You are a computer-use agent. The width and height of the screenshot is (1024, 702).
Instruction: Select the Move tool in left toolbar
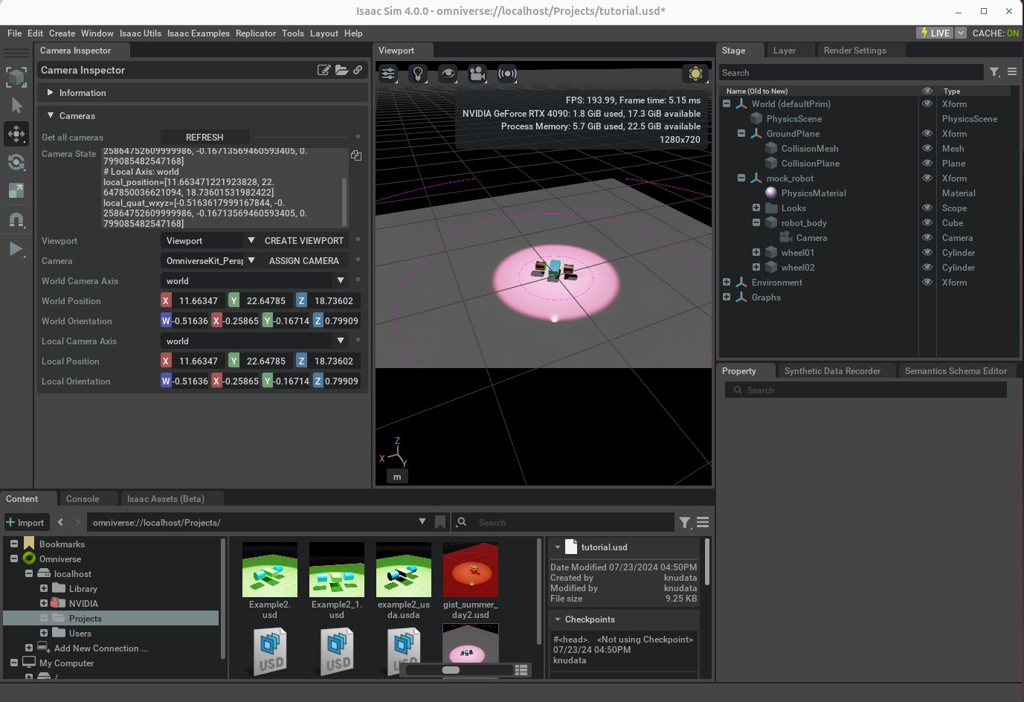point(16,134)
